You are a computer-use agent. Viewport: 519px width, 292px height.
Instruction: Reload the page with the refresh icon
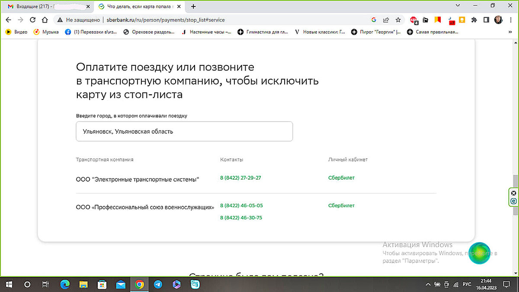click(x=33, y=20)
